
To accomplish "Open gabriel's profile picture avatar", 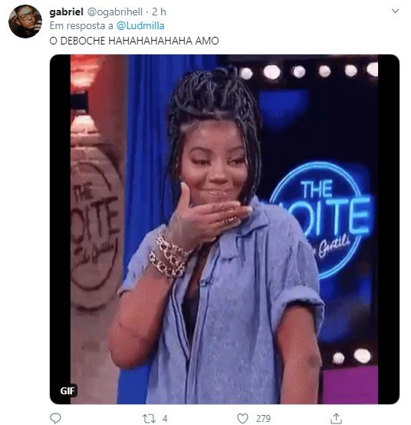I will click(x=25, y=21).
